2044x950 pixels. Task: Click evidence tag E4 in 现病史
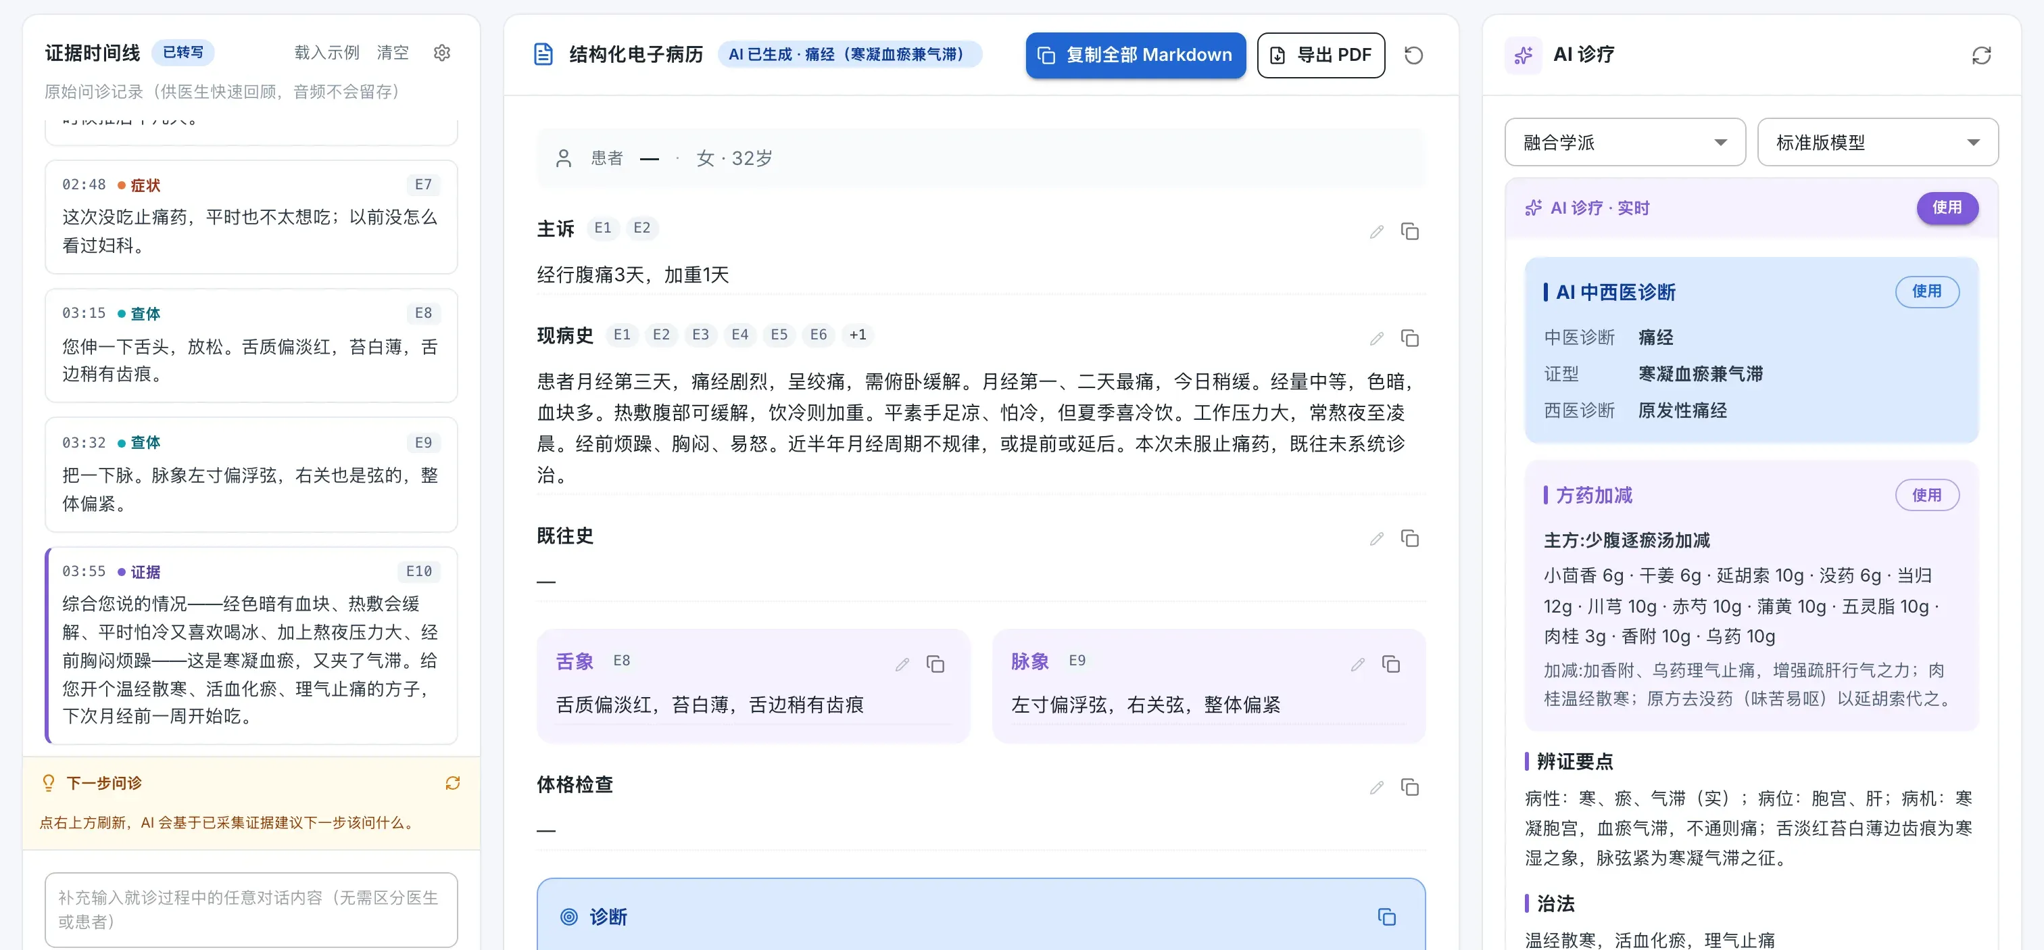coord(739,334)
